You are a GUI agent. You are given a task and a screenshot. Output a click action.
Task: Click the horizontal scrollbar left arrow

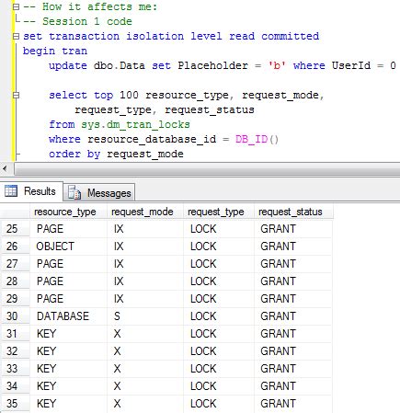pyautogui.click(x=5, y=168)
